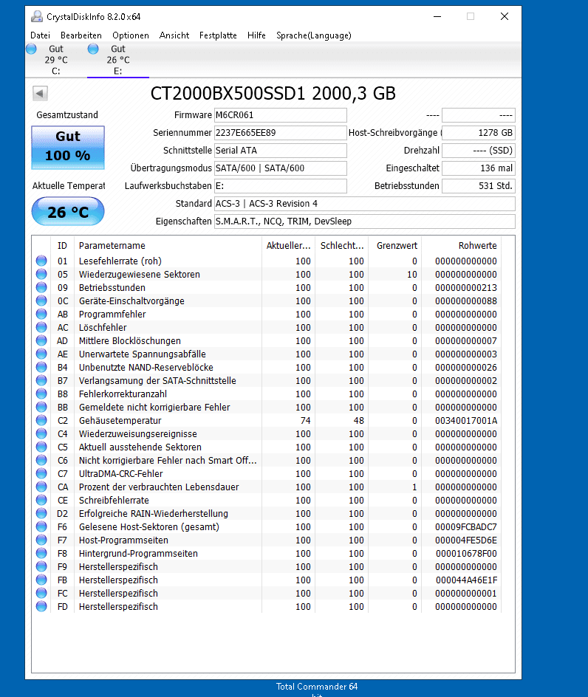Click raw value 00009FCBADC7

tap(465, 527)
